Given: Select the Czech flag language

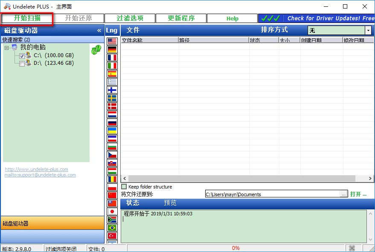Looking at the screenshot, I should pyautogui.click(x=112, y=155).
